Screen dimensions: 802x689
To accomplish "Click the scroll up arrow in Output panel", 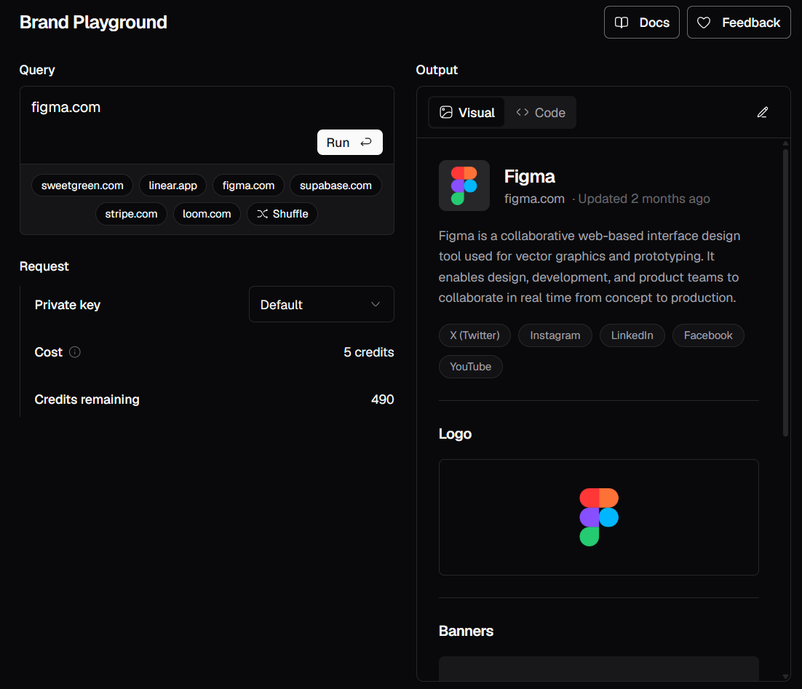I will click(x=786, y=143).
